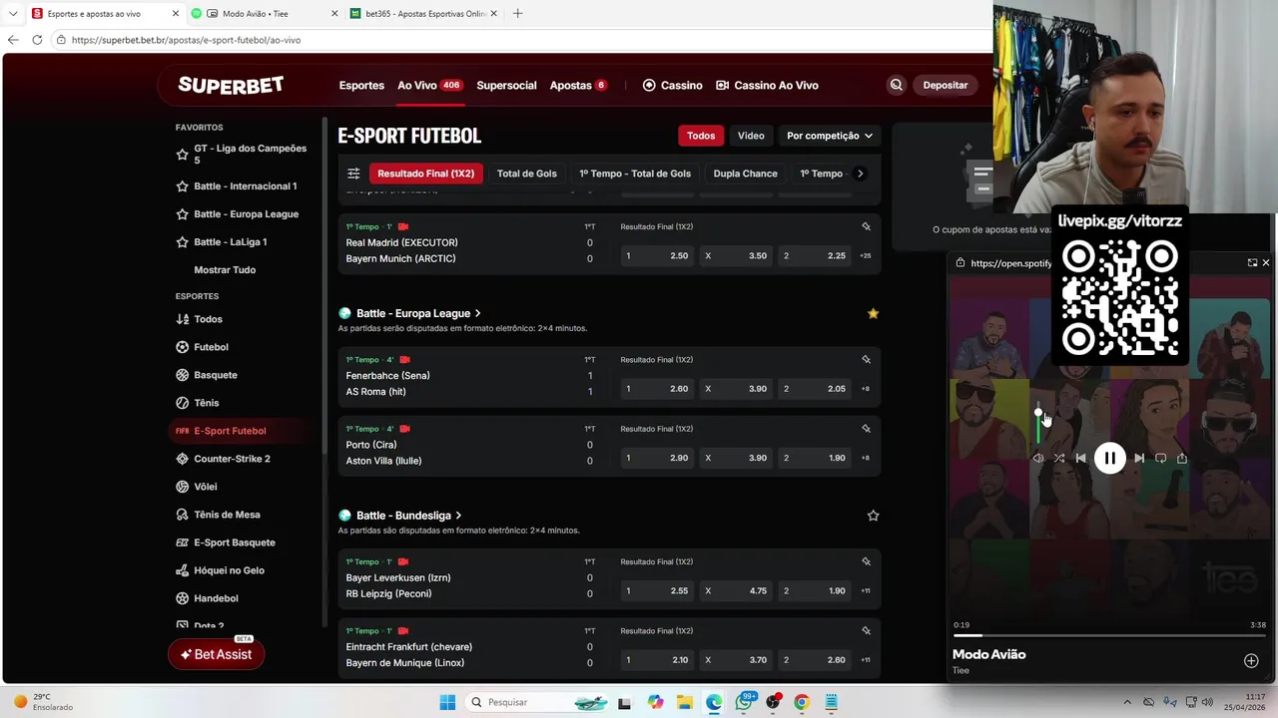The height and width of the screenshot is (718, 1278).
Task: Show hidden system tray icons chevron
Action: click(1127, 702)
